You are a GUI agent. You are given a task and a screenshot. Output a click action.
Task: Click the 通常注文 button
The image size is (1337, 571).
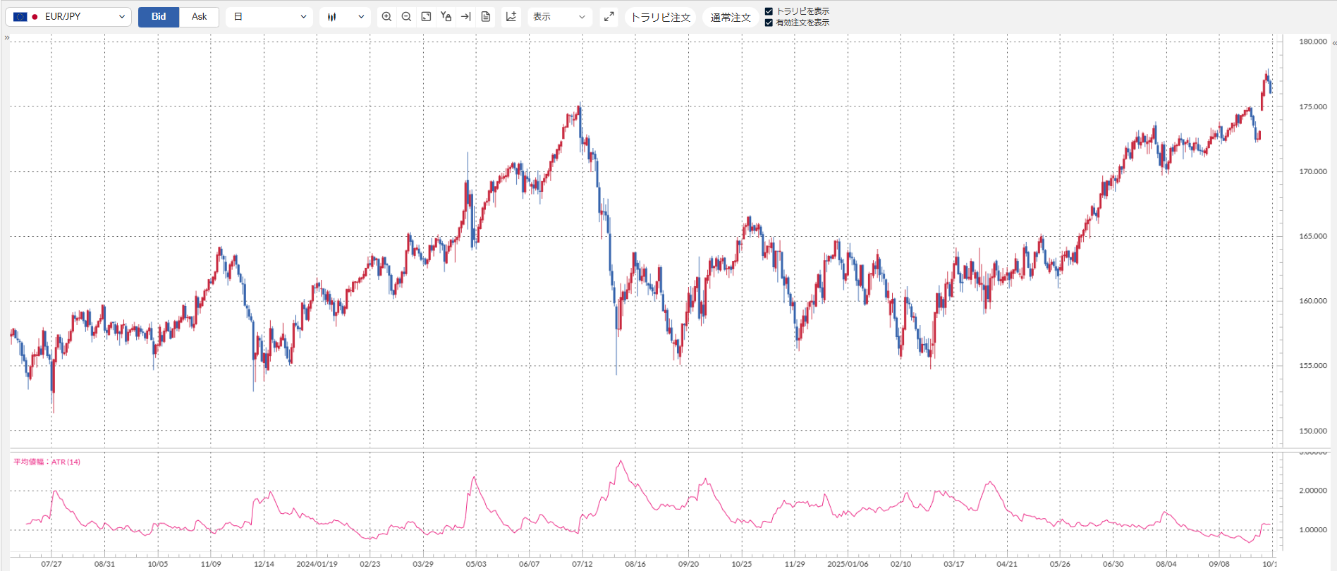pos(731,18)
